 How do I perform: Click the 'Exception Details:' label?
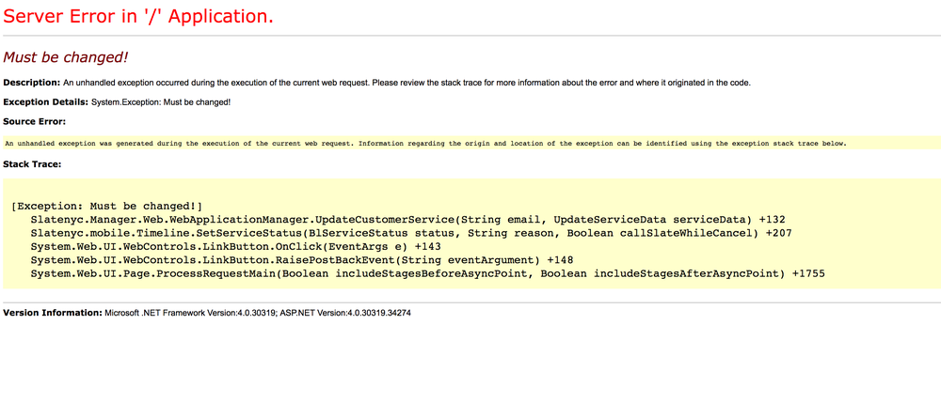pyautogui.click(x=46, y=101)
